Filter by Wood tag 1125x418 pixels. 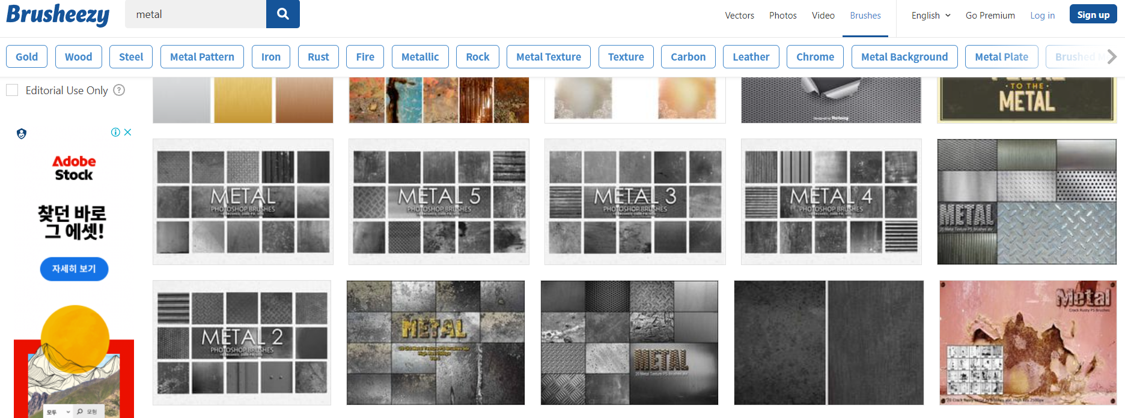pos(79,57)
